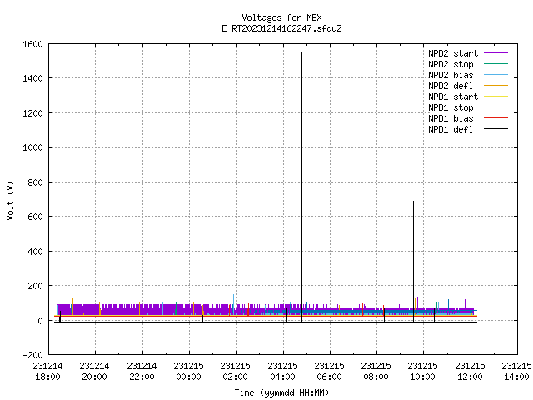The width and height of the screenshot is (533, 400).
Task: Click the 0 y-axis tick label
Action: (41, 320)
